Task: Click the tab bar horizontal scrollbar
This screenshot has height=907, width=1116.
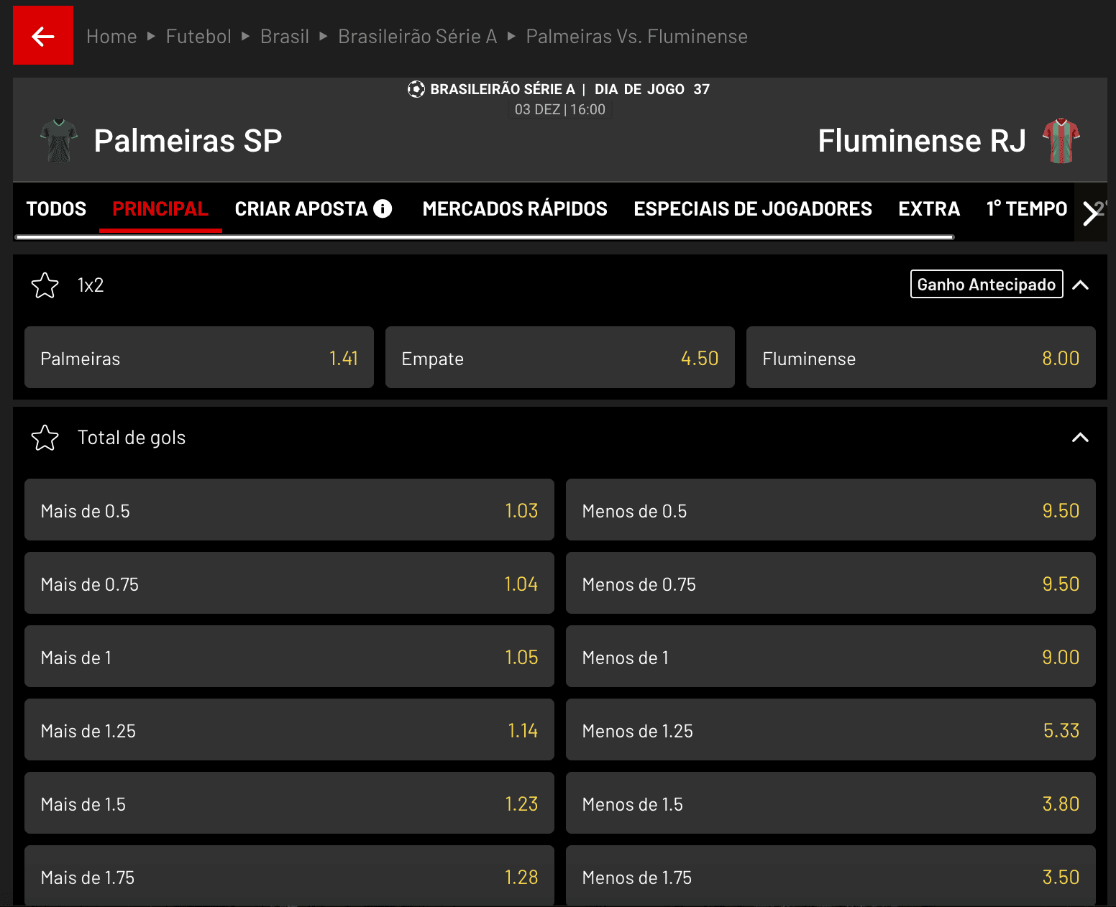Action: pos(485,236)
